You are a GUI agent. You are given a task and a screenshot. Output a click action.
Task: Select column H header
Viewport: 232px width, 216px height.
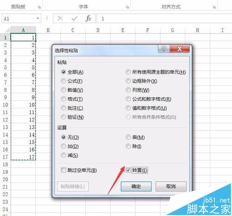[x=198, y=30]
